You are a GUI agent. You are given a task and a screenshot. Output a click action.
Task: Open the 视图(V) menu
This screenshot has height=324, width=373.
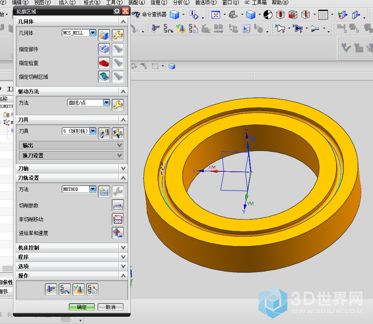pos(43,2)
